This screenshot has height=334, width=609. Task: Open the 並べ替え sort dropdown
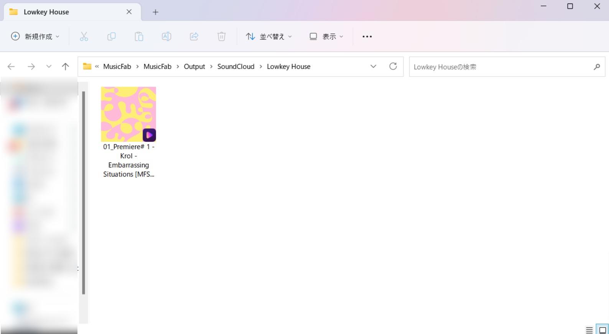pos(269,36)
